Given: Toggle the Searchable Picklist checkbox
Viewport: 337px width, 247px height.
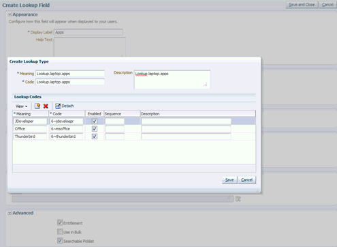Looking at the screenshot, I should [x=60, y=241].
